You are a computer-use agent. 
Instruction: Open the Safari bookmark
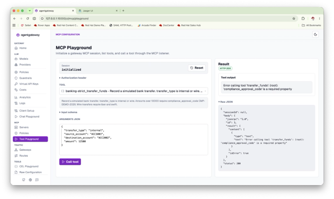click(26, 25)
